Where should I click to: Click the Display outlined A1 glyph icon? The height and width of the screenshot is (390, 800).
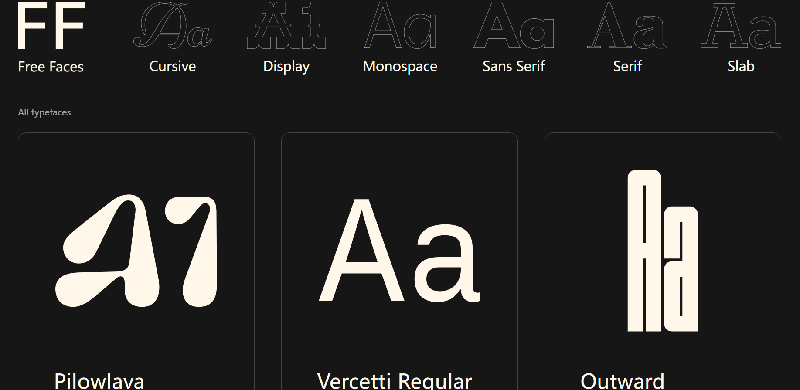tap(286, 26)
